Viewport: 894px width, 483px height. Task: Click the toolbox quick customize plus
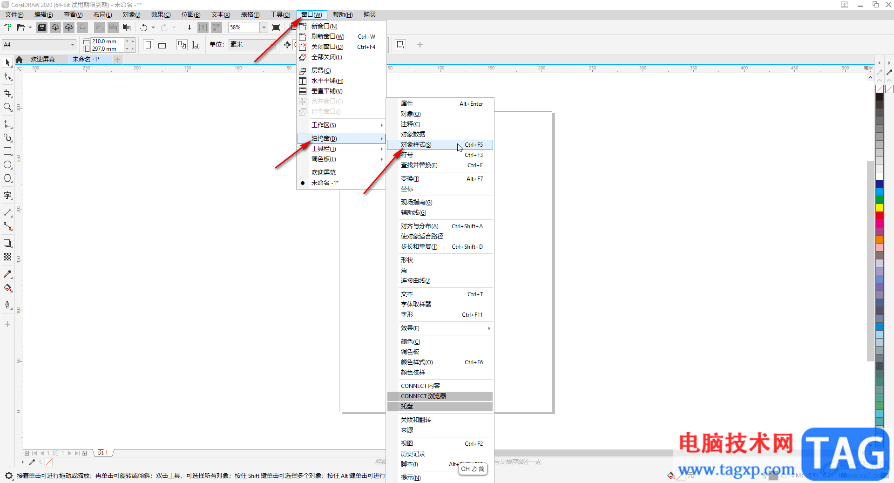tap(7, 324)
